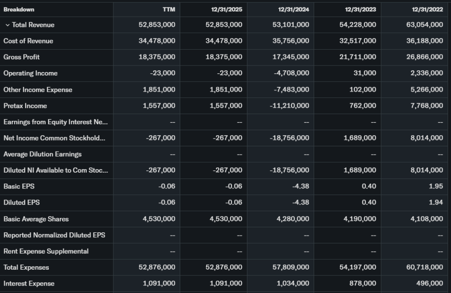This screenshot has width=451, height=293.
Task: Click the Gross Profit row label
Action: 22,57
